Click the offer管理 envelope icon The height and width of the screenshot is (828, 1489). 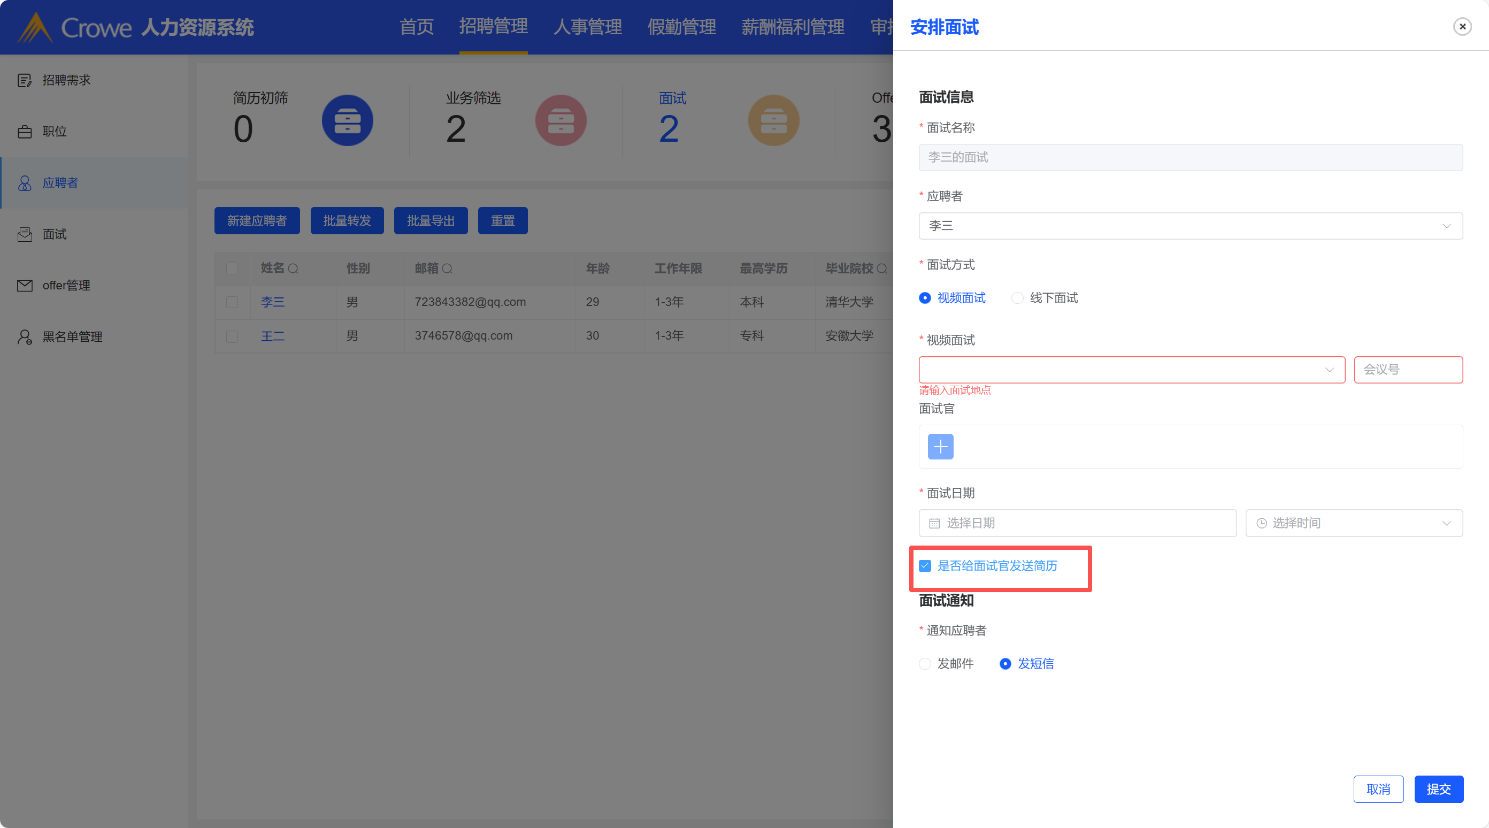click(x=24, y=286)
